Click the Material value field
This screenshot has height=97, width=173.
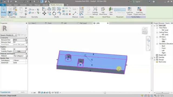(x=19, y=56)
